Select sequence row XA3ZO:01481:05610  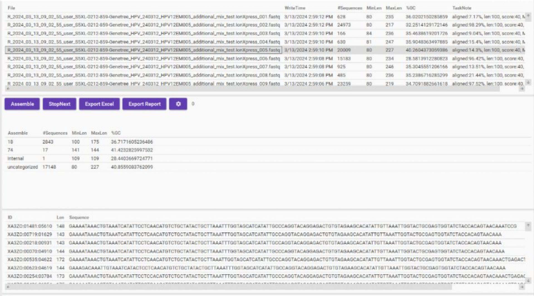click(265, 226)
